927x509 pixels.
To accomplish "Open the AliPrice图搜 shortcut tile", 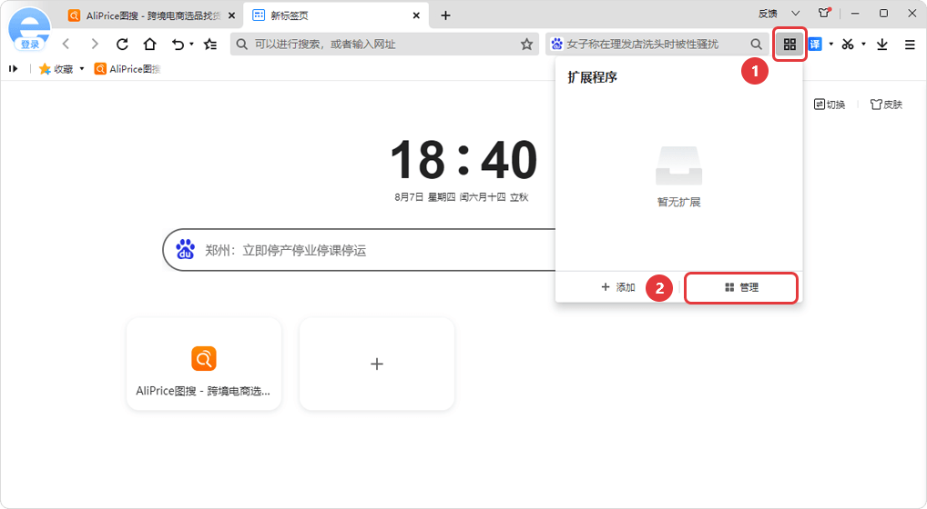I will [x=204, y=364].
